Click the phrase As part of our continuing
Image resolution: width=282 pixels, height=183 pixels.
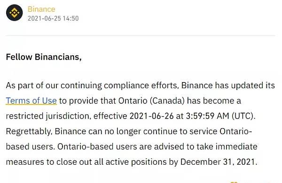54,85
